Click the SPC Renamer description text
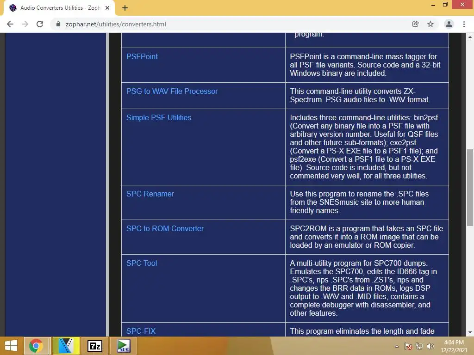474x355 pixels. 359,202
